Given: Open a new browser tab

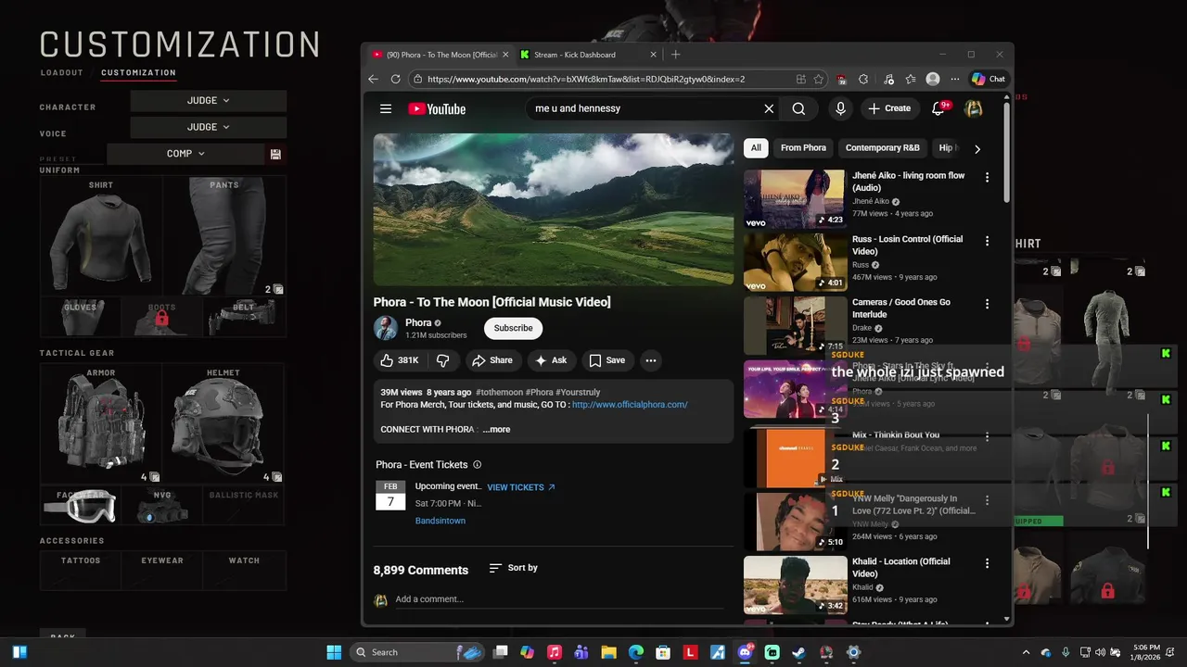Looking at the screenshot, I should [x=675, y=55].
